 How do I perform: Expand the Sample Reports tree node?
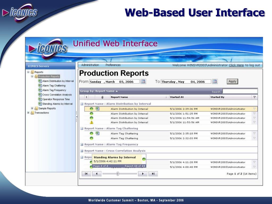32,108
